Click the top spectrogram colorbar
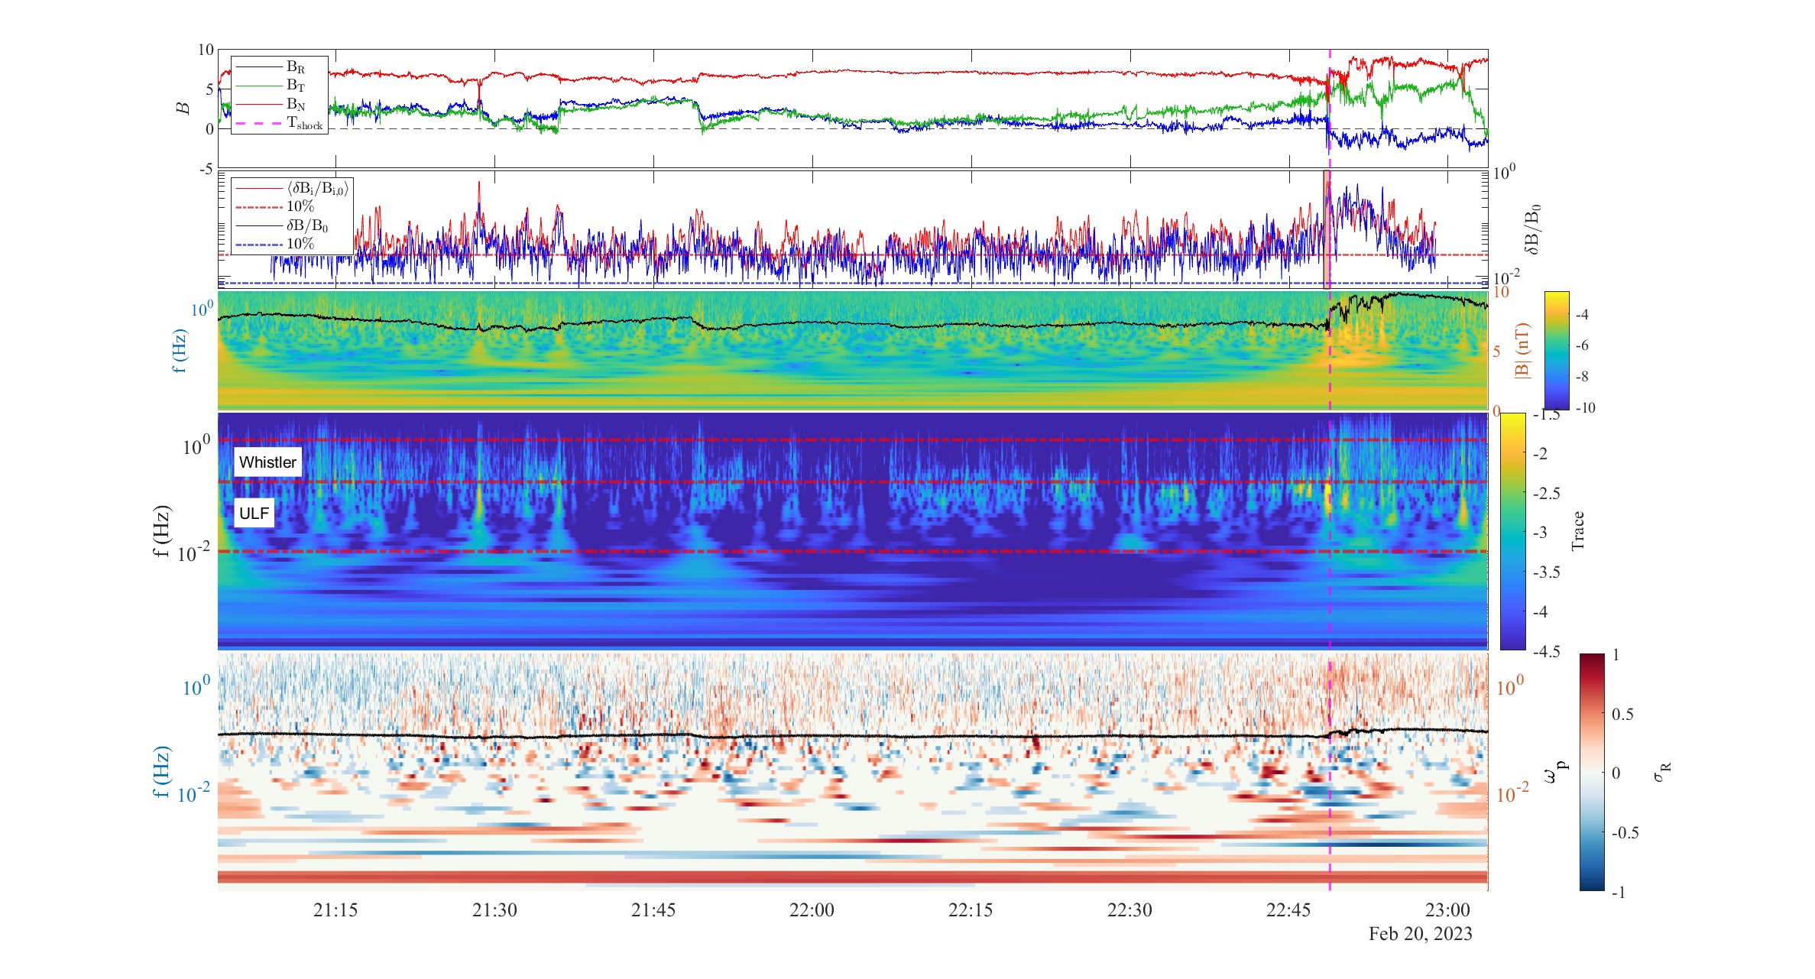The width and height of the screenshot is (1815, 979). pos(1557,350)
